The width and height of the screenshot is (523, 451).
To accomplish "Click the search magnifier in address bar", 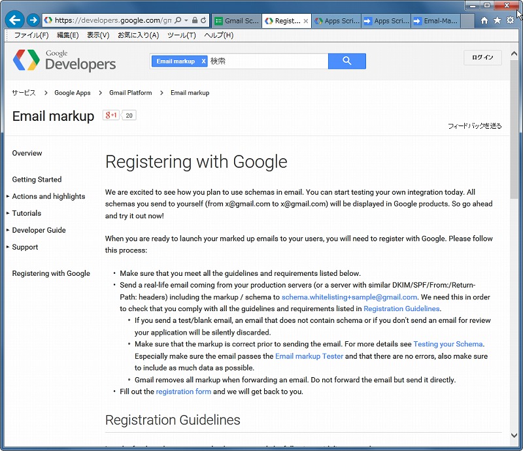I will (178, 20).
